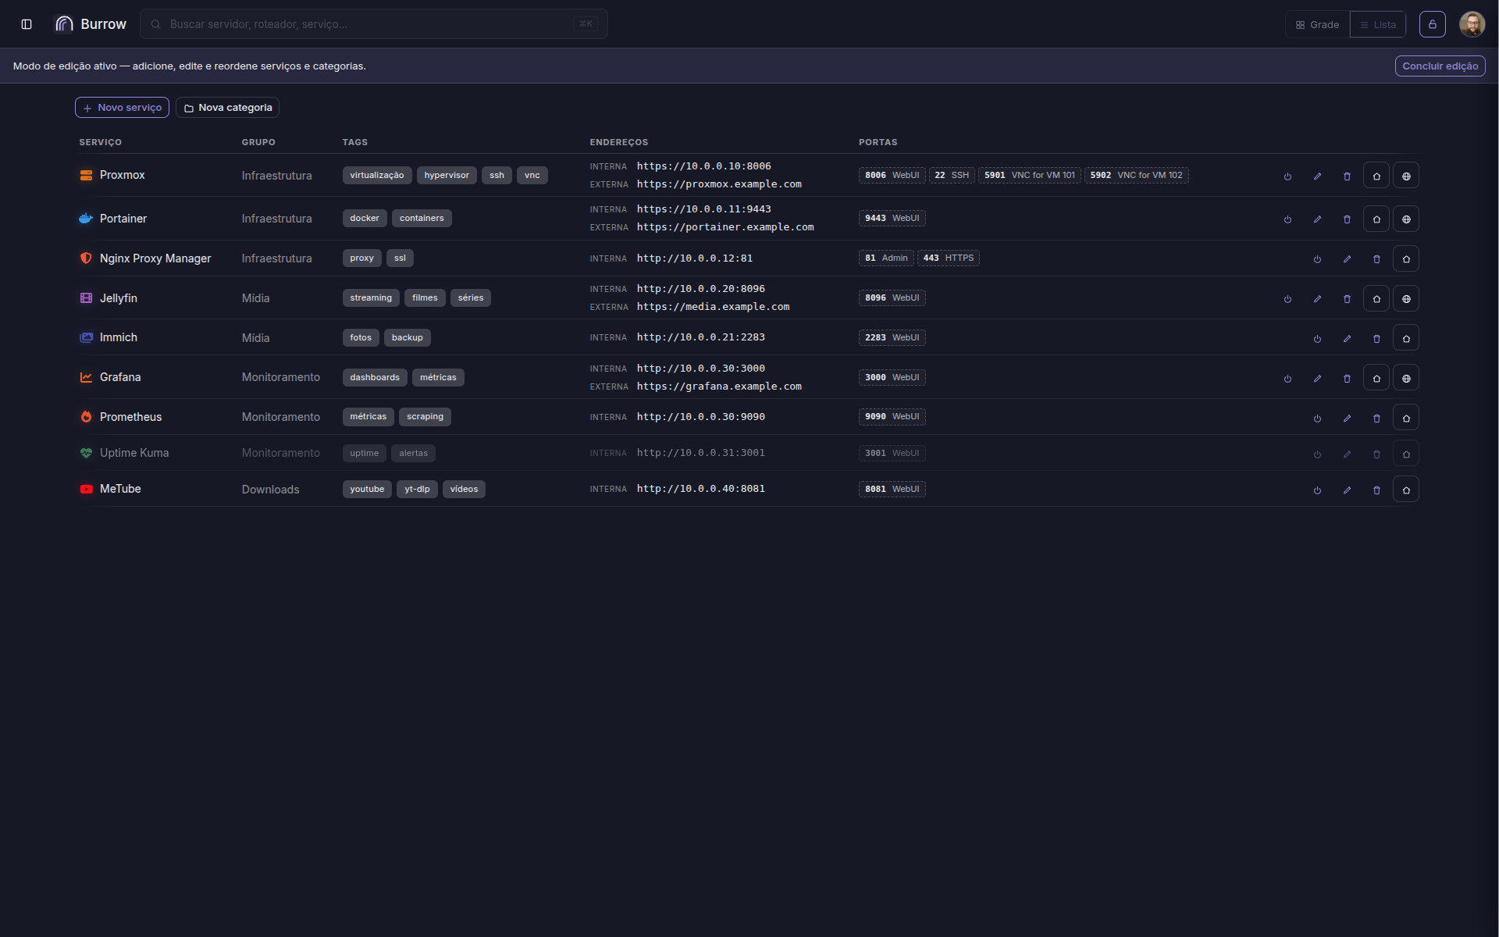
Task: Click Concluir edição button
Action: pyautogui.click(x=1440, y=66)
